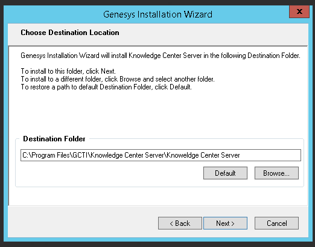Focus the Destination Folder path field
This screenshot has width=315, height=247.
click(x=161, y=155)
